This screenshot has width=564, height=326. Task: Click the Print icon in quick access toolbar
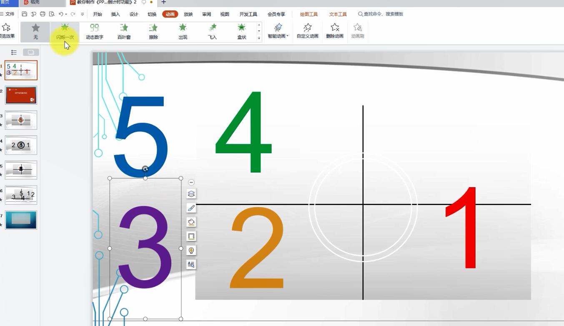pos(43,14)
